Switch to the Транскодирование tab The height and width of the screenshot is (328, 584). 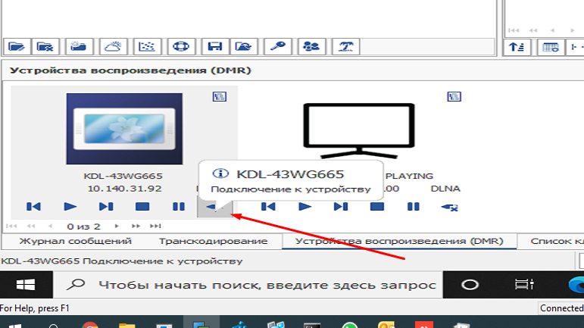[213, 241]
